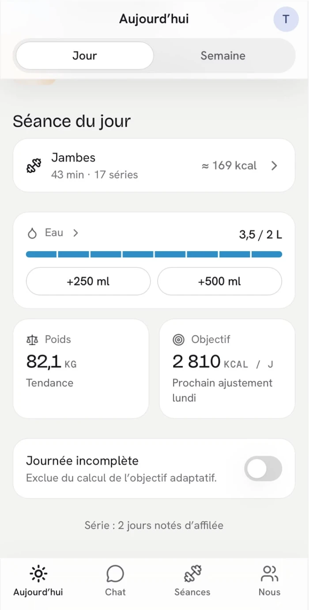Open the Objectif 2 810 kcal card
The width and height of the screenshot is (309, 610).
227,369
